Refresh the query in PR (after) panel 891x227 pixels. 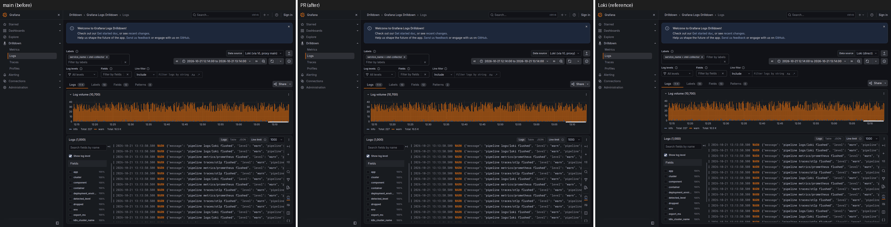point(569,61)
